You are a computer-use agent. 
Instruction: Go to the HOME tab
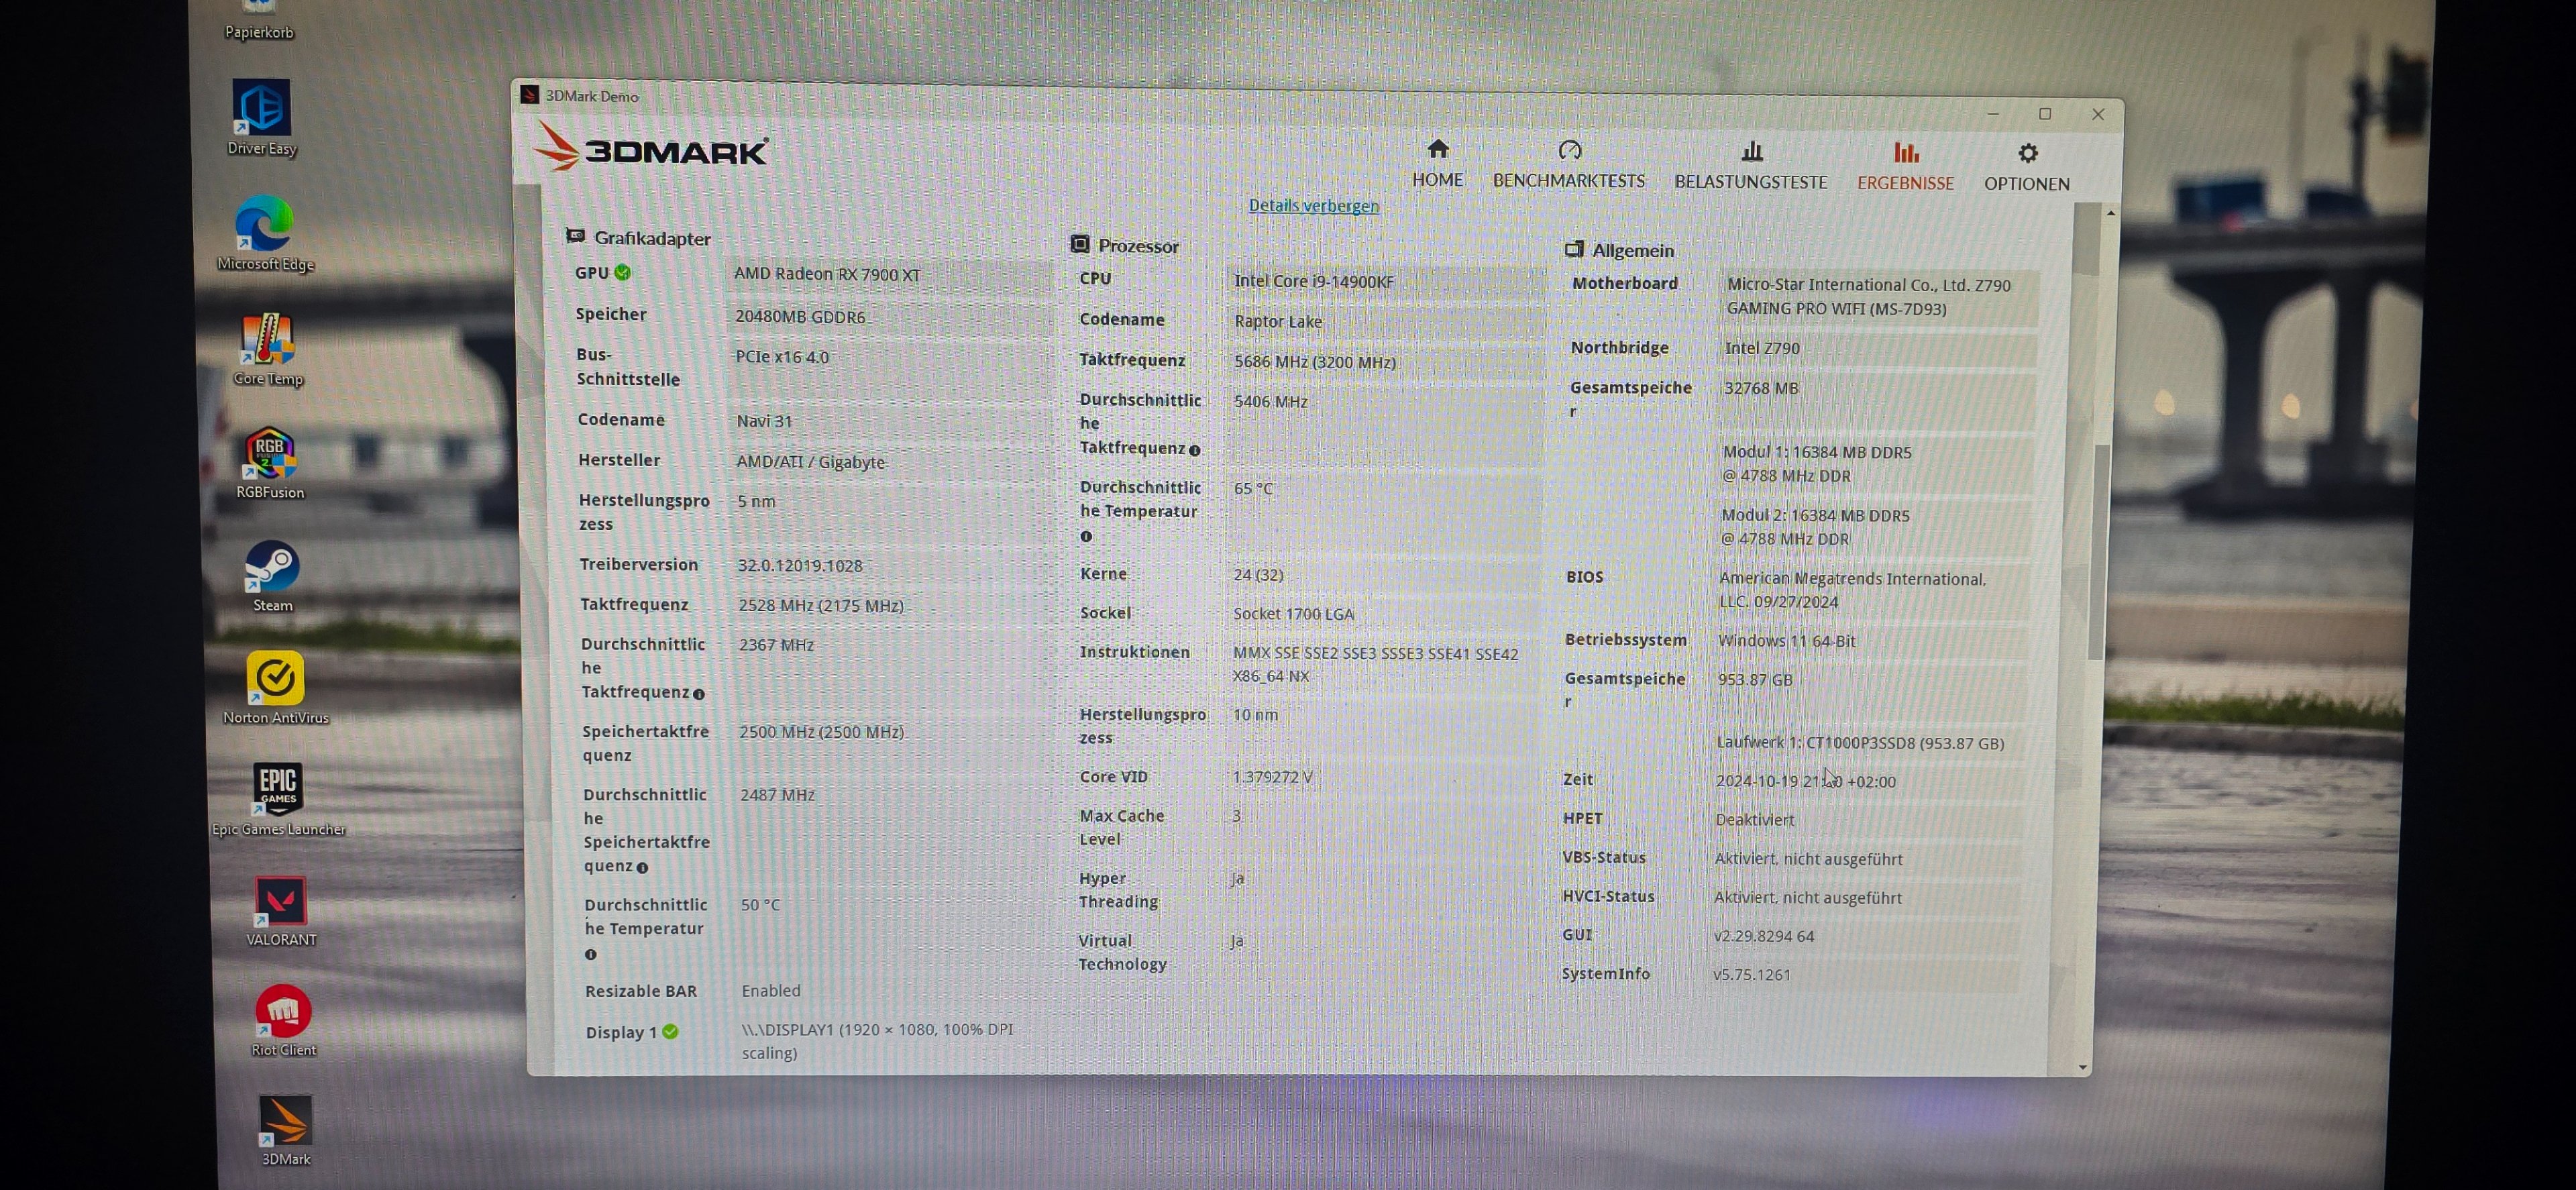pyautogui.click(x=1437, y=163)
